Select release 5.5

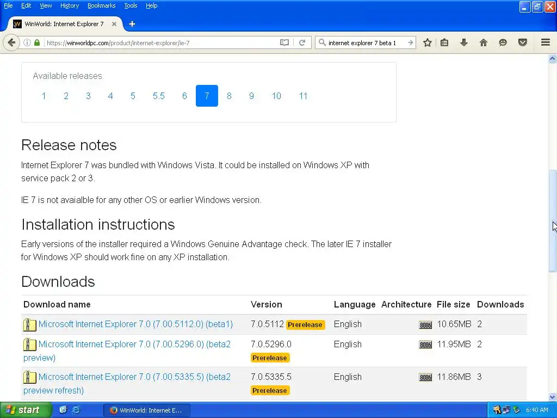(x=159, y=96)
